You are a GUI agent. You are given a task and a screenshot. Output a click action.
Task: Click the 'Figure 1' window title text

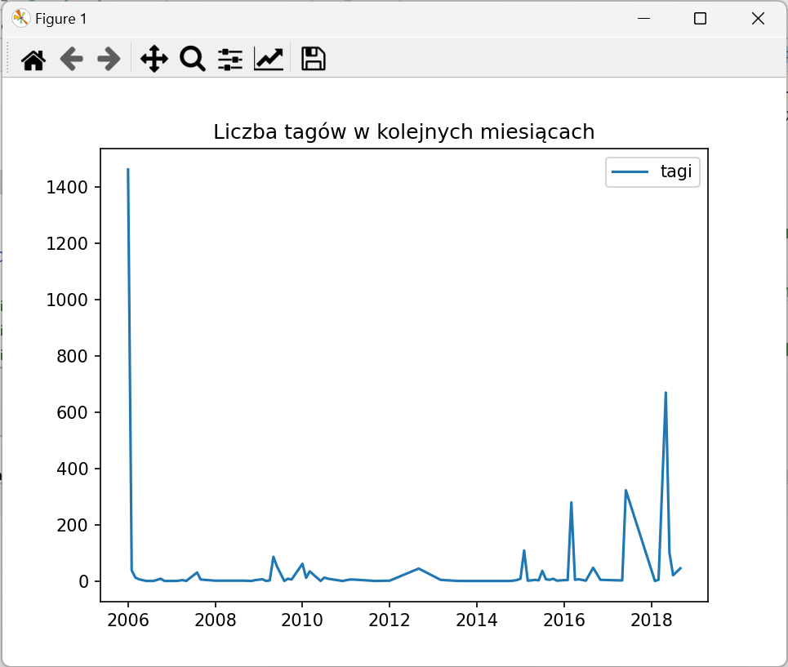tap(61, 19)
